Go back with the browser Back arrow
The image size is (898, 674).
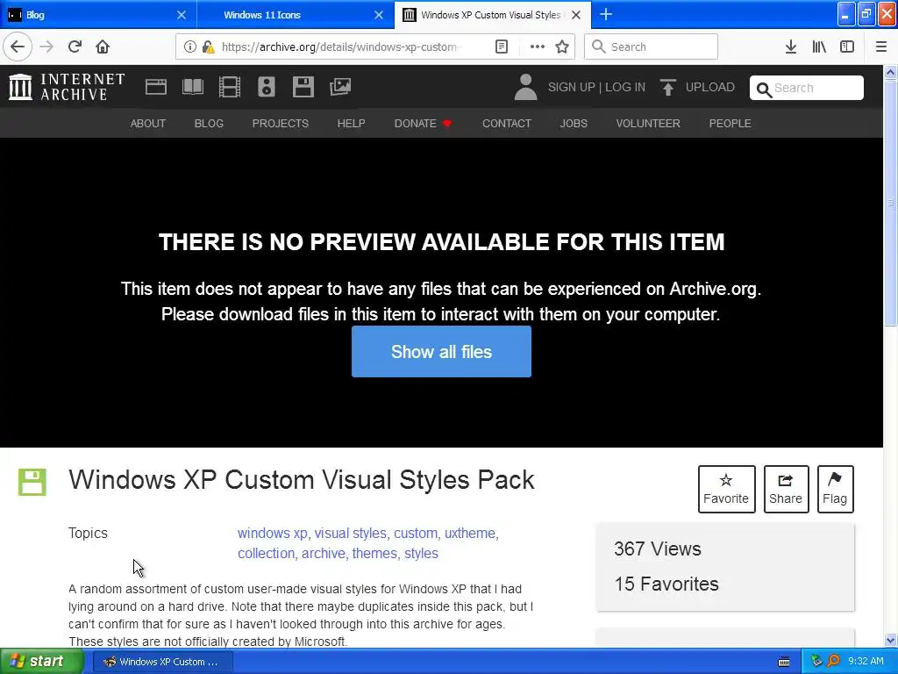point(18,47)
